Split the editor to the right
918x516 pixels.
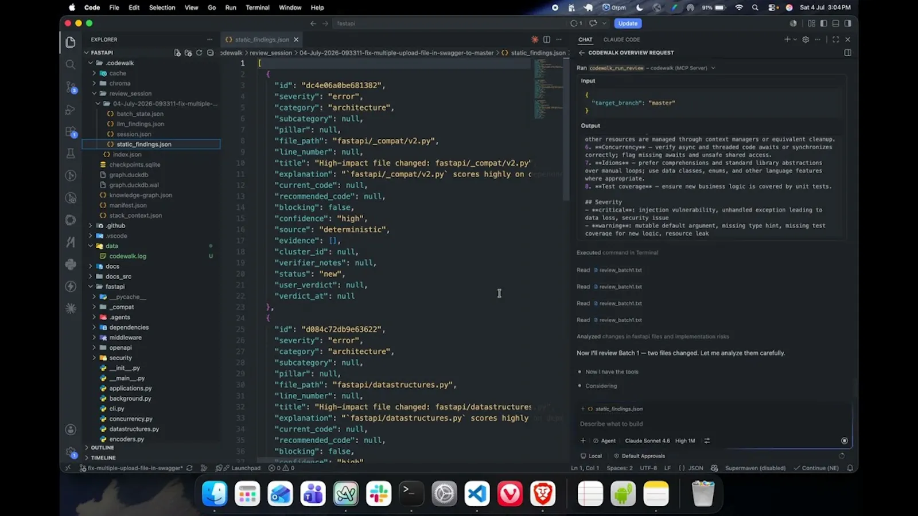[547, 40]
